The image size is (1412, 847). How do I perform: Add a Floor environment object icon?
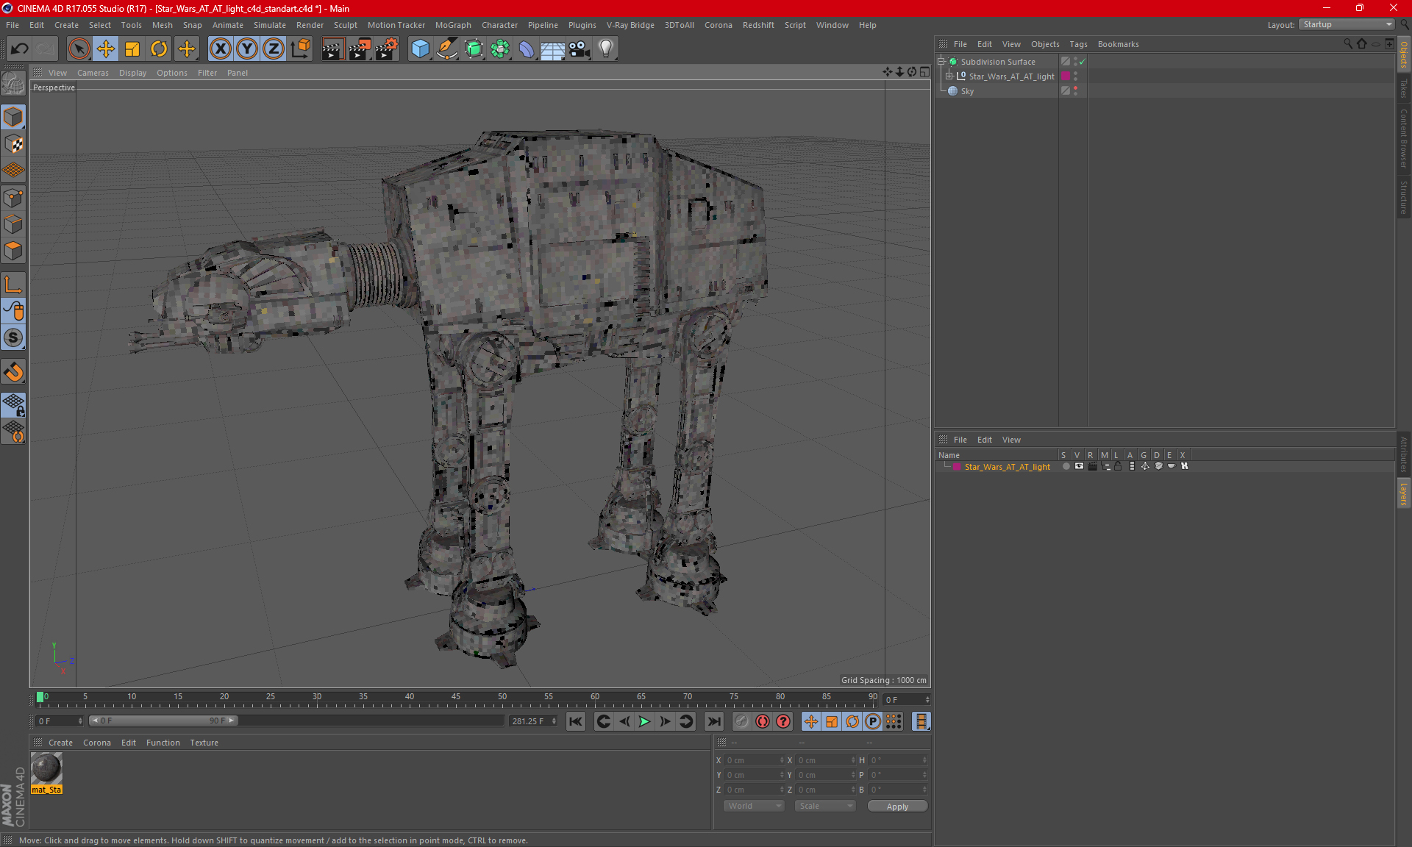click(x=552, y=49)
